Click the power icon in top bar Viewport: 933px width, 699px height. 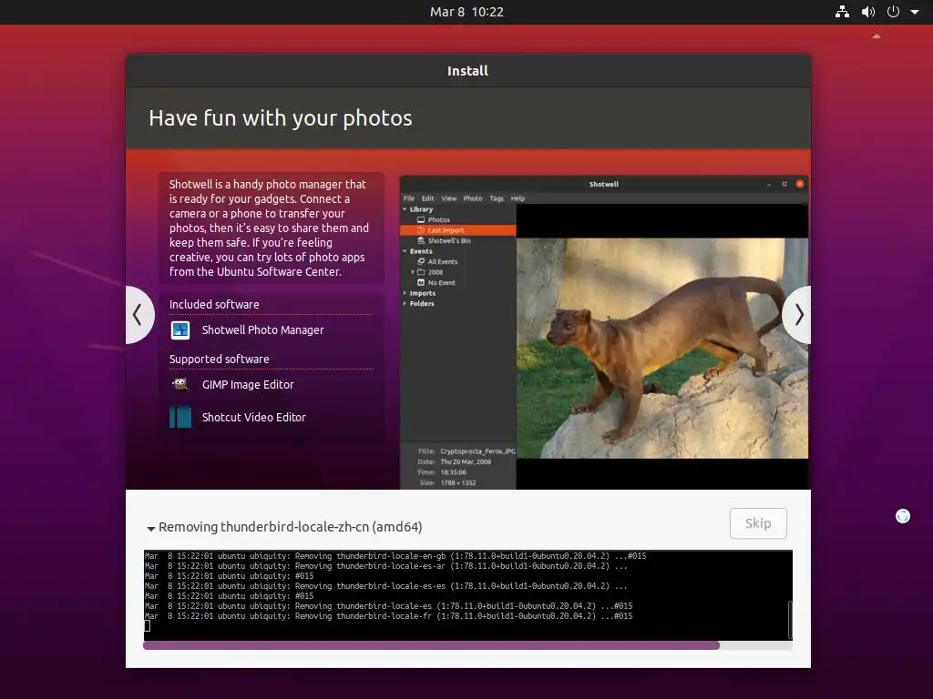pos(893,12)
